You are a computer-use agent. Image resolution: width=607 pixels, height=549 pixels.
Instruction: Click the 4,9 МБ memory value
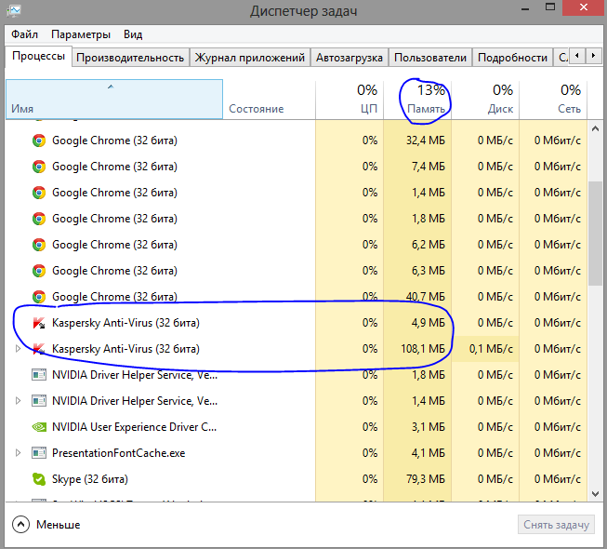(x=429, y=323)
